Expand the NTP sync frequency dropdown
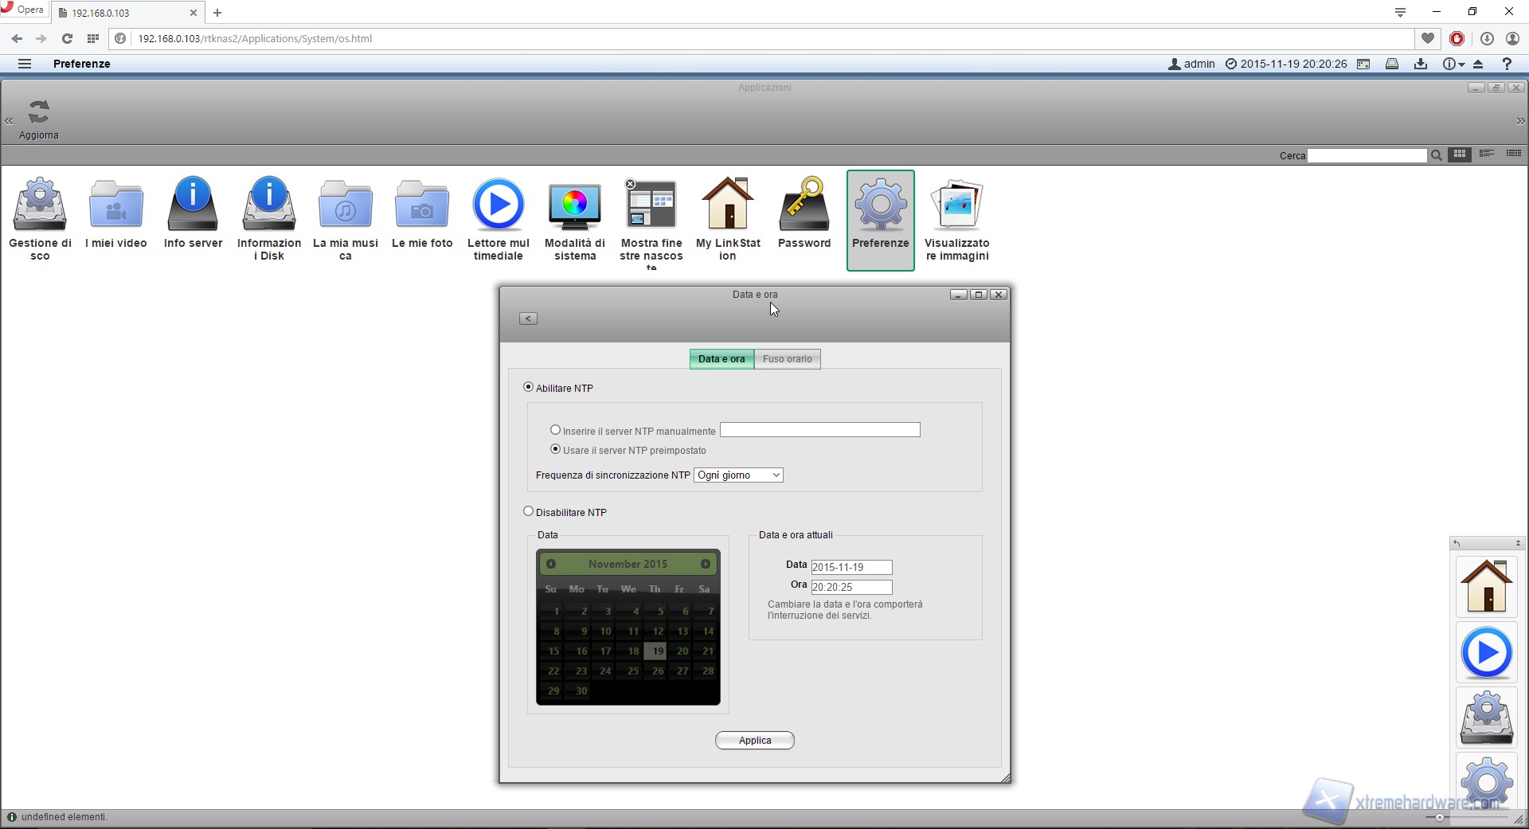Screen dimensions: 1529x829 738,475
